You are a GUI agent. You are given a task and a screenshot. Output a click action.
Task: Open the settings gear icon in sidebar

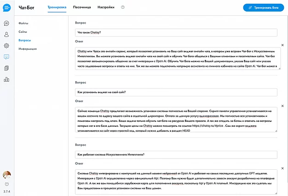click(x=6, y=46)
